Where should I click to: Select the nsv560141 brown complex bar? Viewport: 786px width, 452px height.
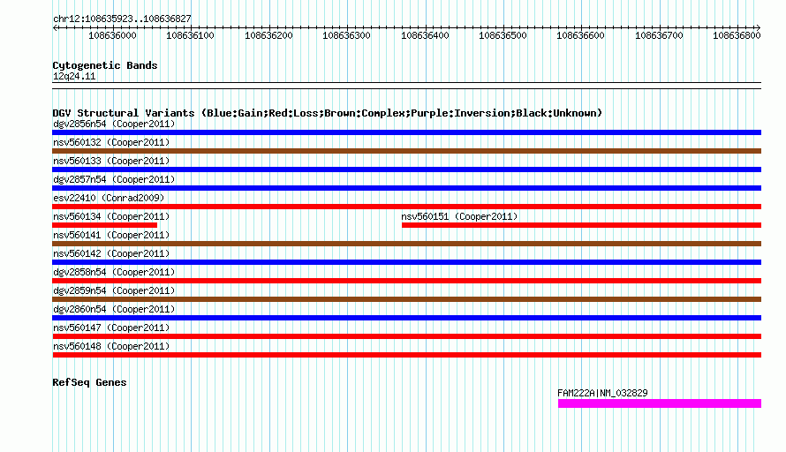(x=406, y=244)
